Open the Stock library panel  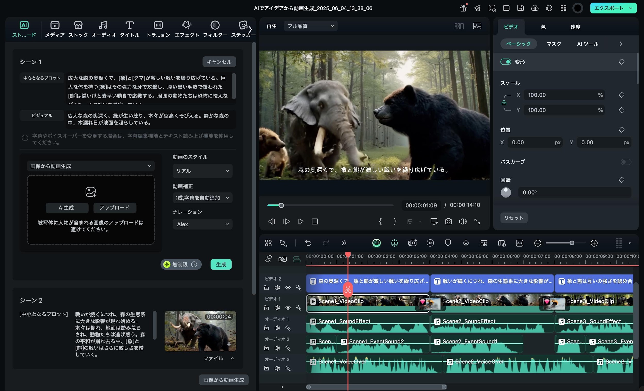pos(78,29)
